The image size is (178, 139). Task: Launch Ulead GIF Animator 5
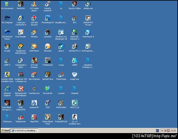click(74, 35)
